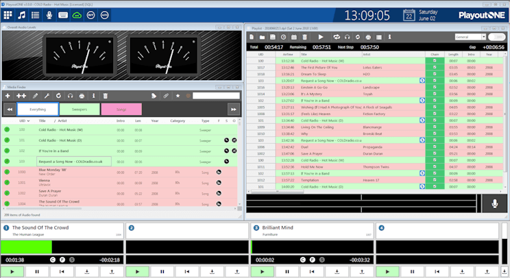The height and width of the screenshot is (278, 510).
Task: Select the Sweepers category tab
Action: [79, 110]
